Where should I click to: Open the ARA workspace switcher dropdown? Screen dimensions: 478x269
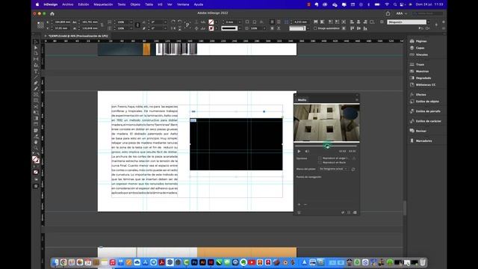pyautogui.click(x=402, y=13)
